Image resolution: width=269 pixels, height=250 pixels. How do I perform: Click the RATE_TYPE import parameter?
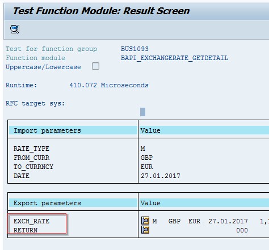point(31,149)
